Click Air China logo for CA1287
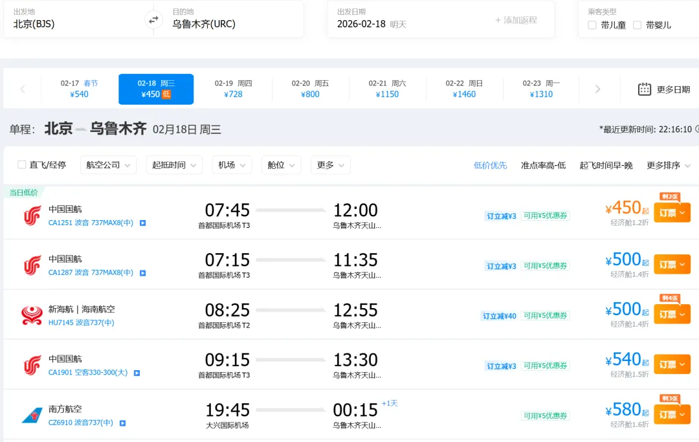This screenshot has height=442, width=699. 32,265
